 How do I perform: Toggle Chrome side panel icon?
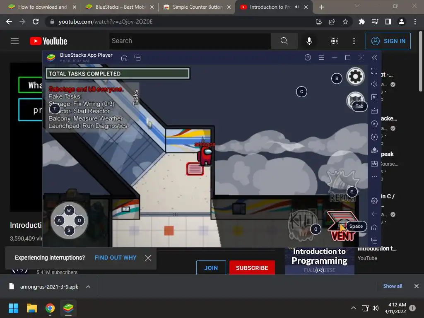click(388, 22)
